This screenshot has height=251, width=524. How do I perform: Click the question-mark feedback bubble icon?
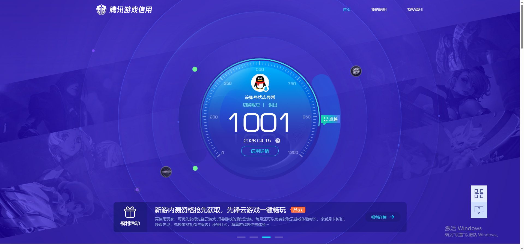coord(479,210)
